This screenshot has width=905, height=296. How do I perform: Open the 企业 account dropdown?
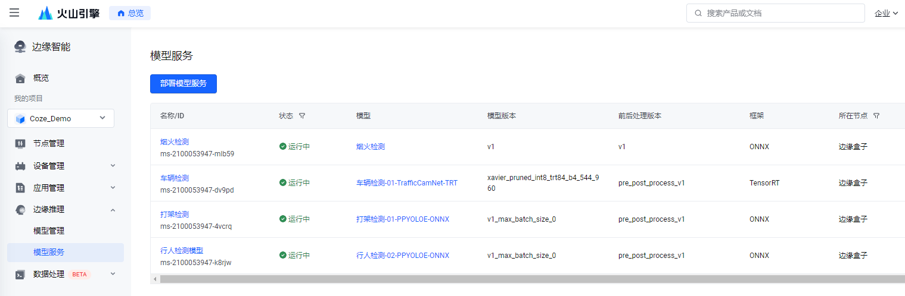(886, 13)
